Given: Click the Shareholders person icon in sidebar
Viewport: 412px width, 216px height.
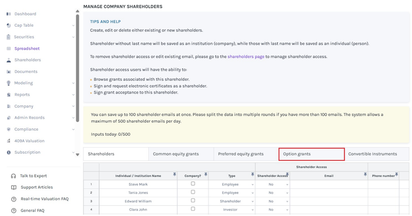Looking at the screenshot, I should 8,60.
